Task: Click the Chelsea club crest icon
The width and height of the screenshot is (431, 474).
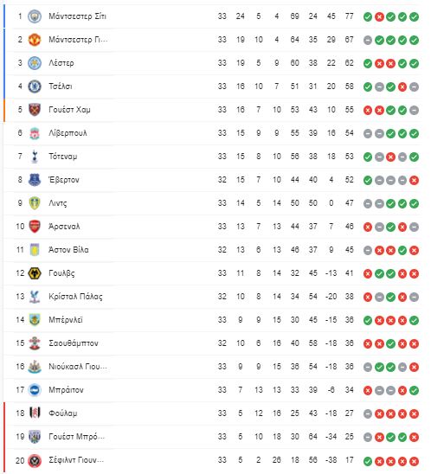Action: (x=35, y=86)
